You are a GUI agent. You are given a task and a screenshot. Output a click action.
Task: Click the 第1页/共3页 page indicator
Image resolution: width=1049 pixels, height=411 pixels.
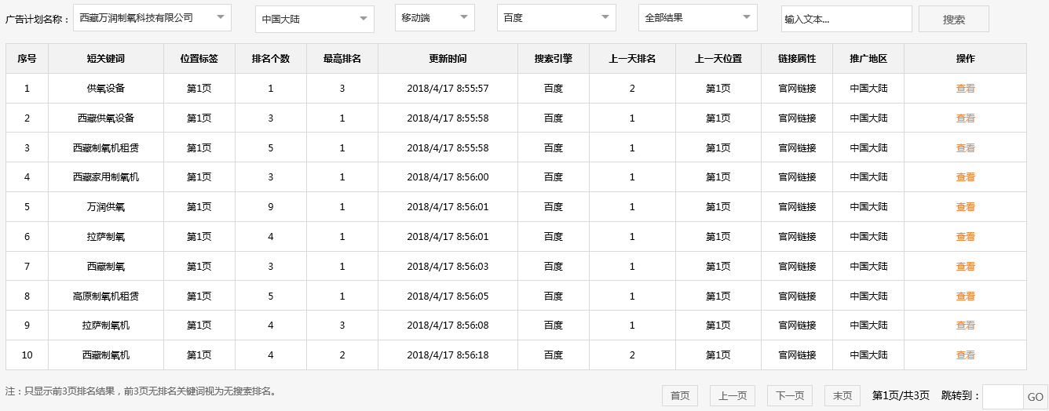click(x=901, y=395)
